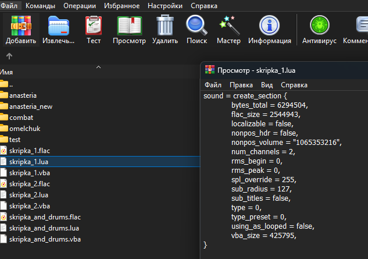Select the anasteria_new folder name

(31, 107)
